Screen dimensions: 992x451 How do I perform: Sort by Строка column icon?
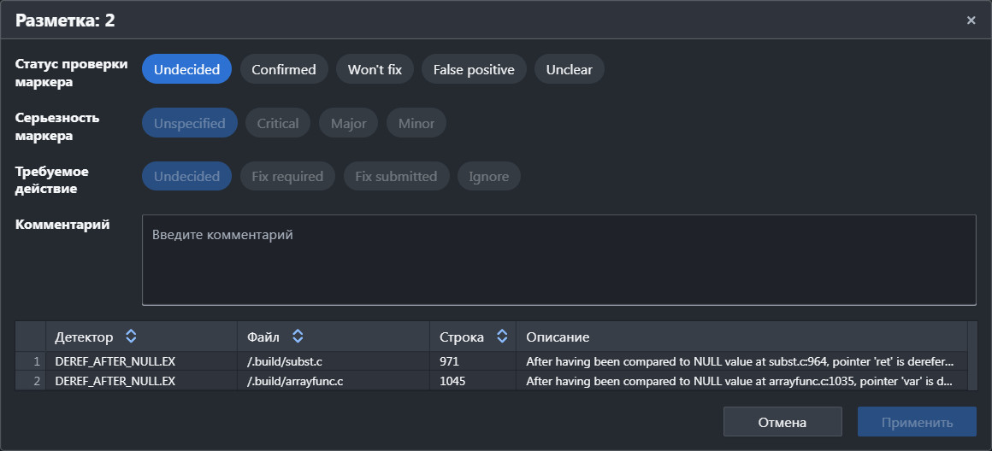coord(502,337)
